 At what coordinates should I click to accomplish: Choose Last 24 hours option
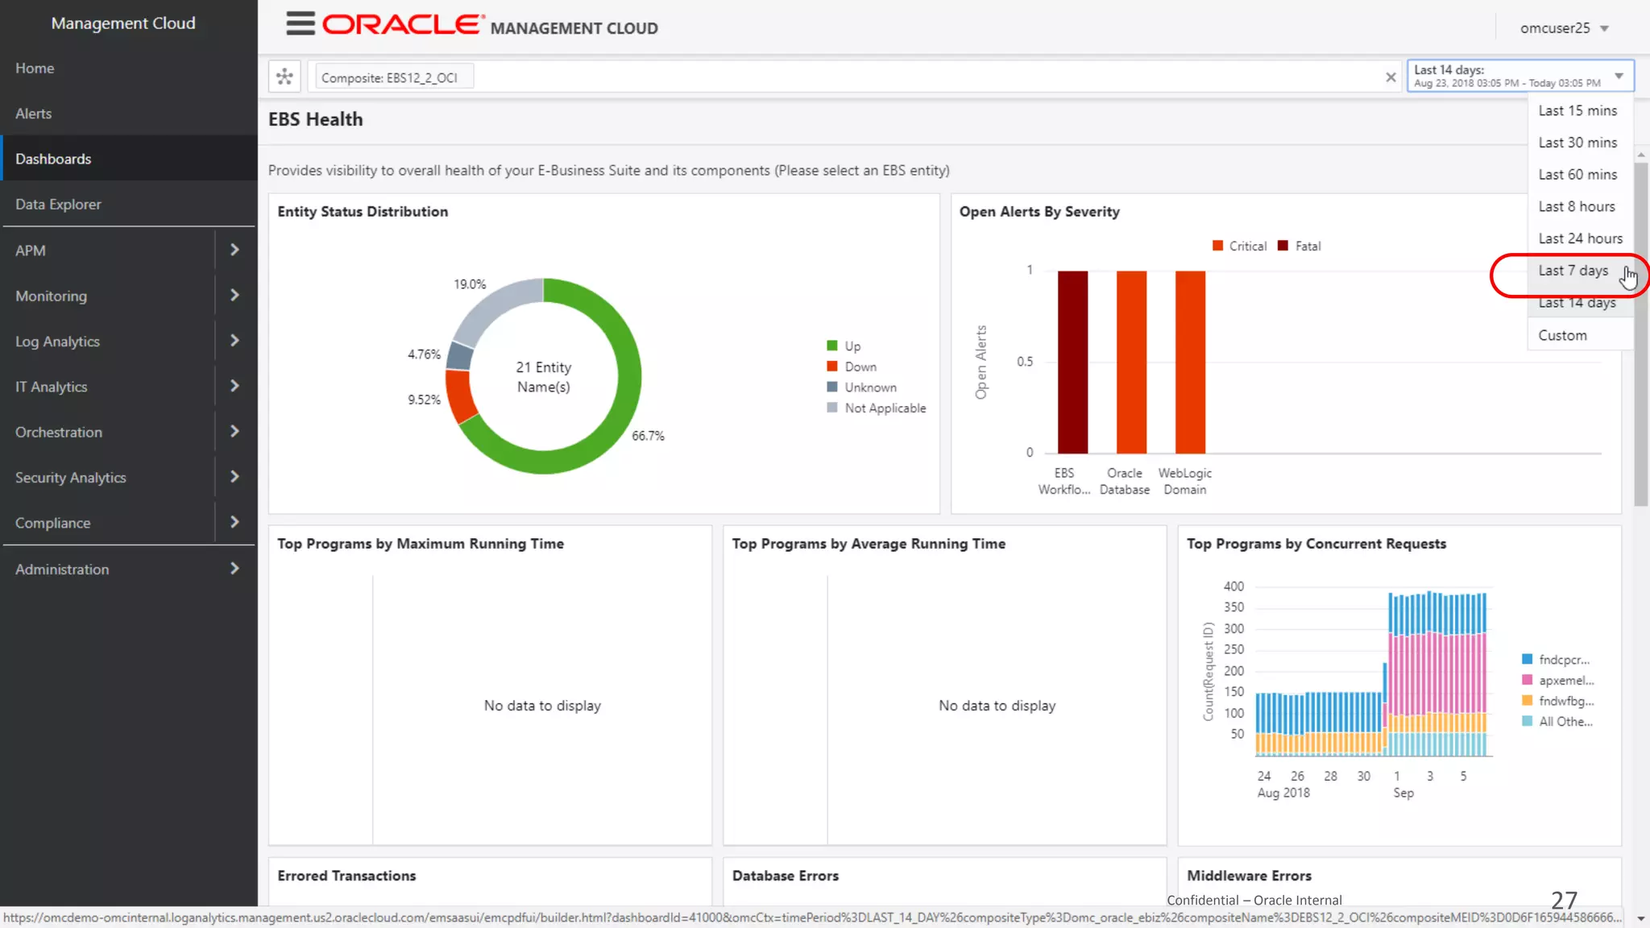point(1580,239)
